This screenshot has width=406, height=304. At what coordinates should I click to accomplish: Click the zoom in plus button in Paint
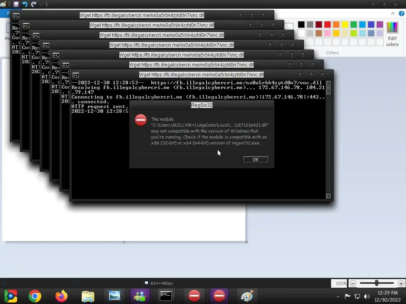(401, 283)
